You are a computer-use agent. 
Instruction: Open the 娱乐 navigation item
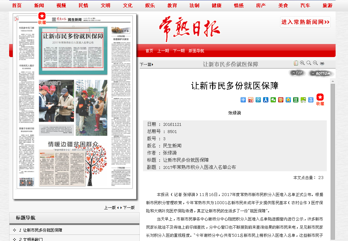150,6
